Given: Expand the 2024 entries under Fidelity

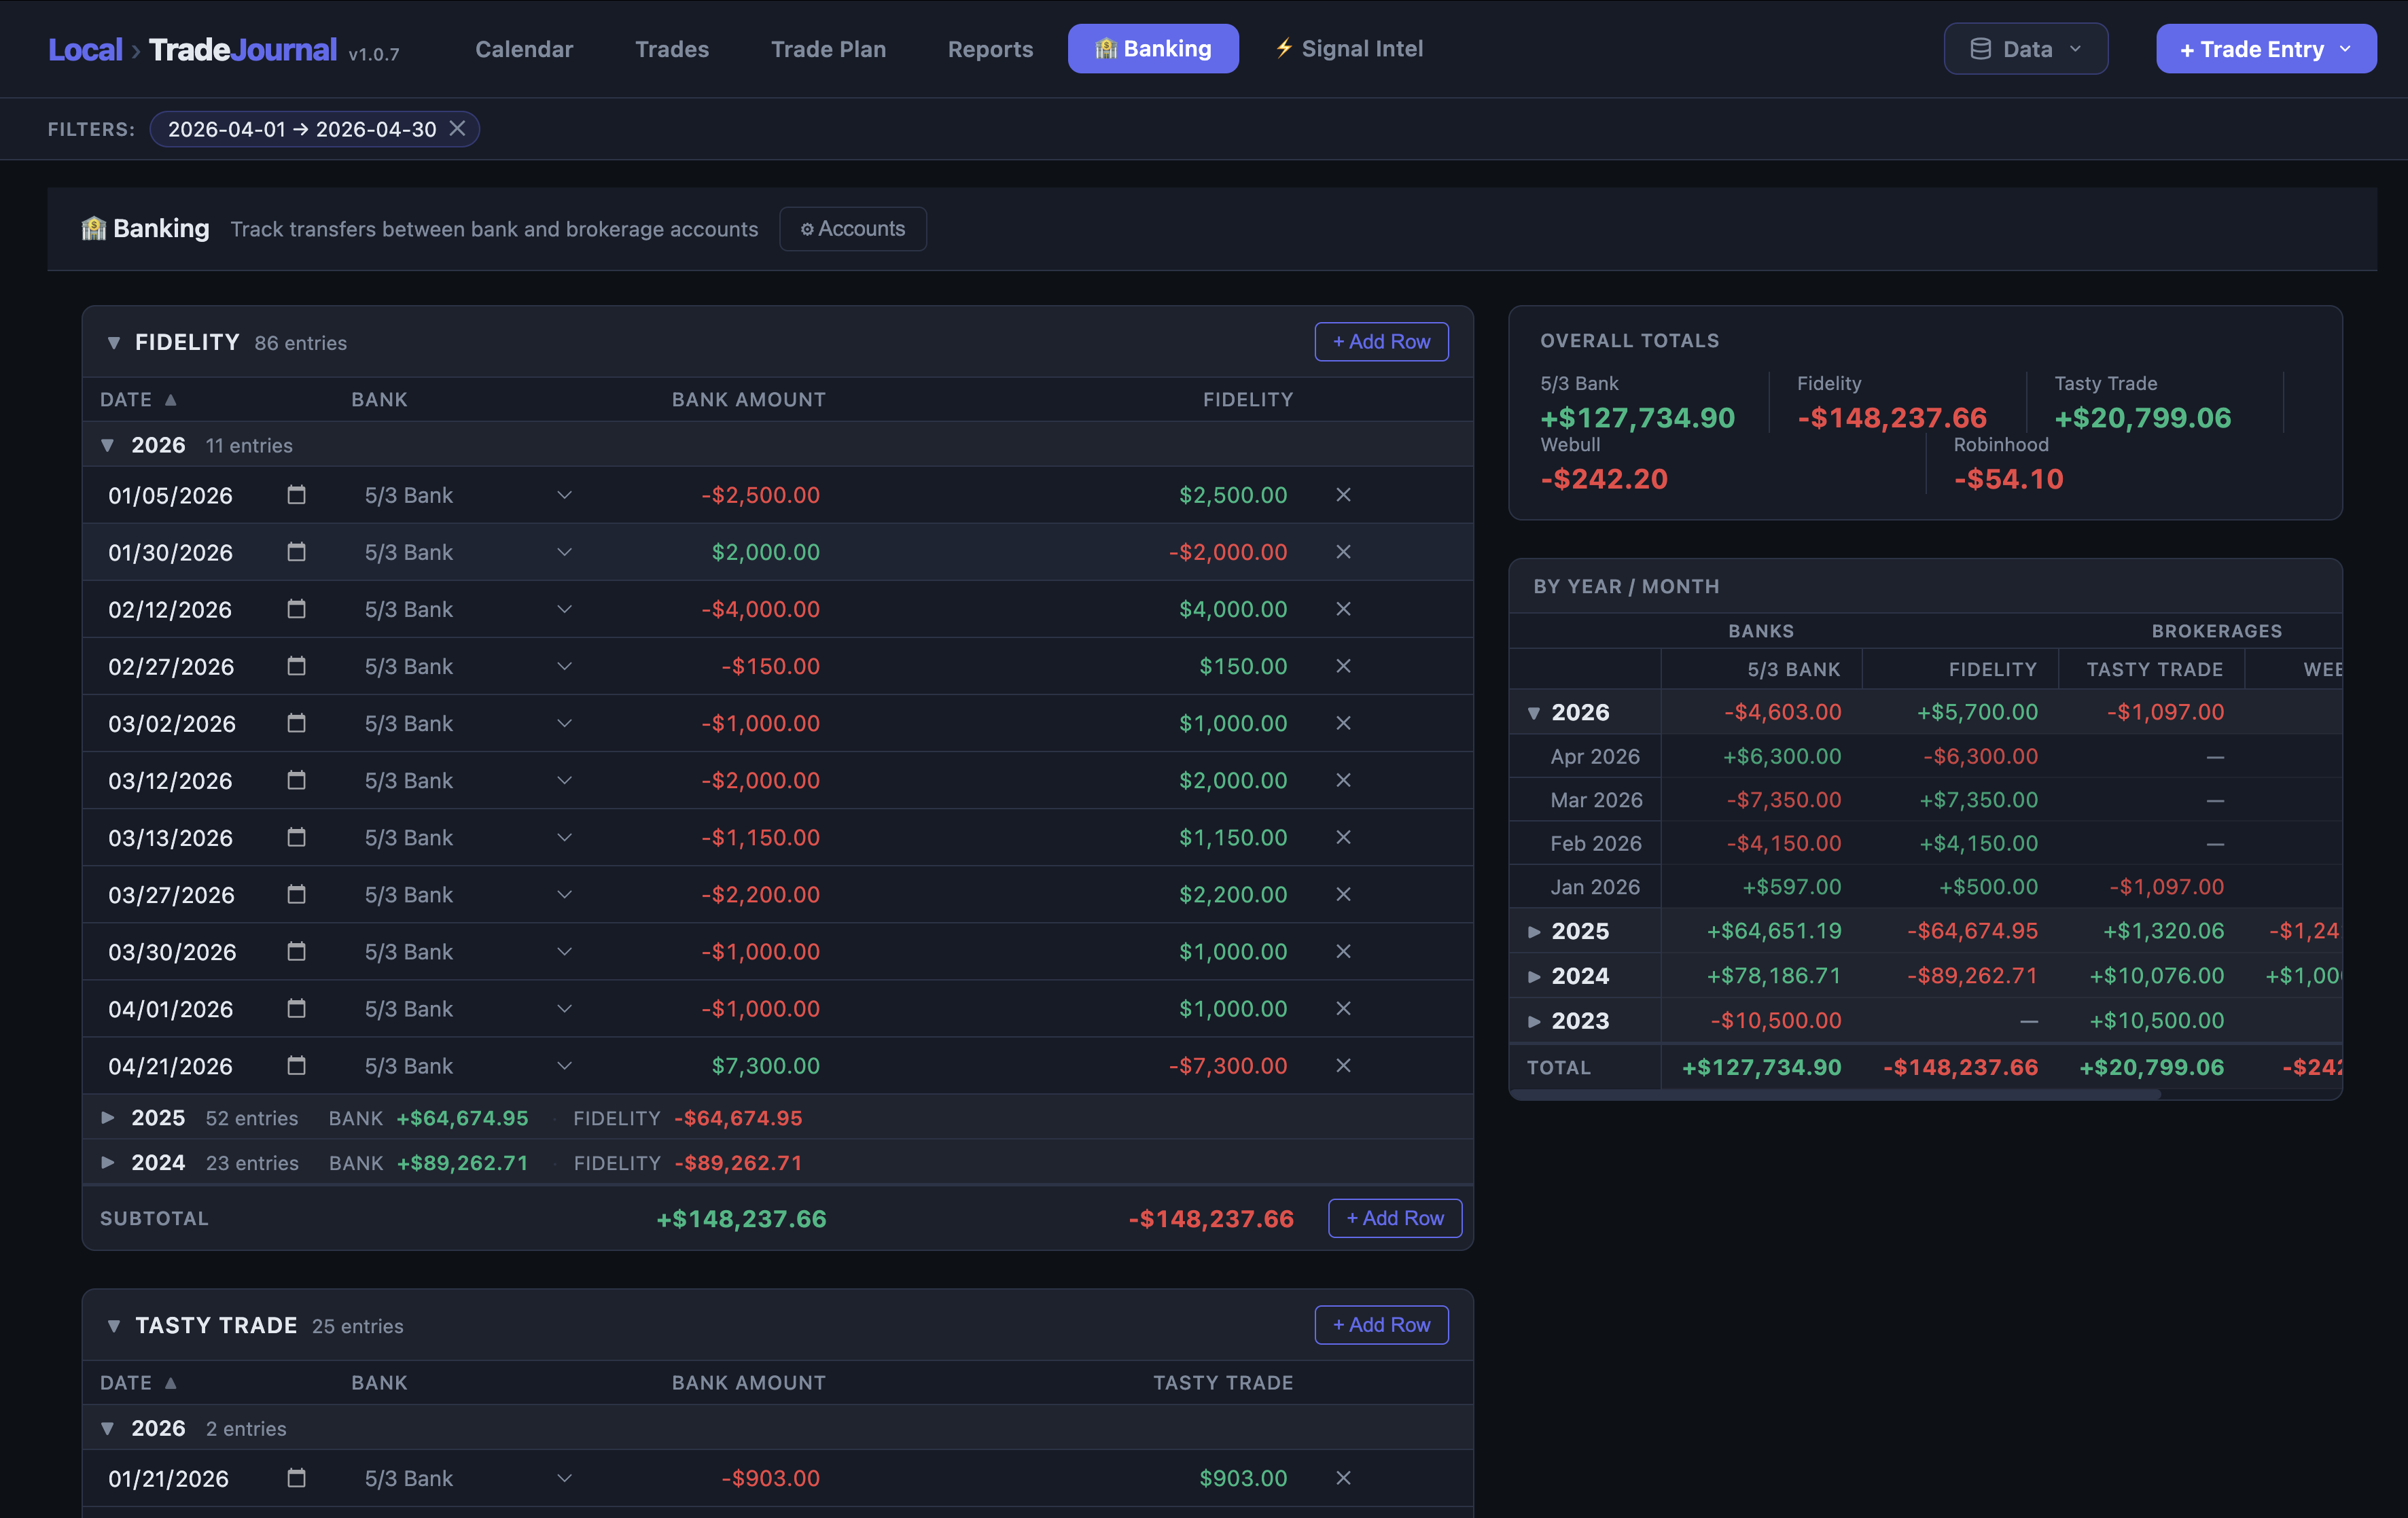Looking at the screenshot, I should click(108, 1162).
